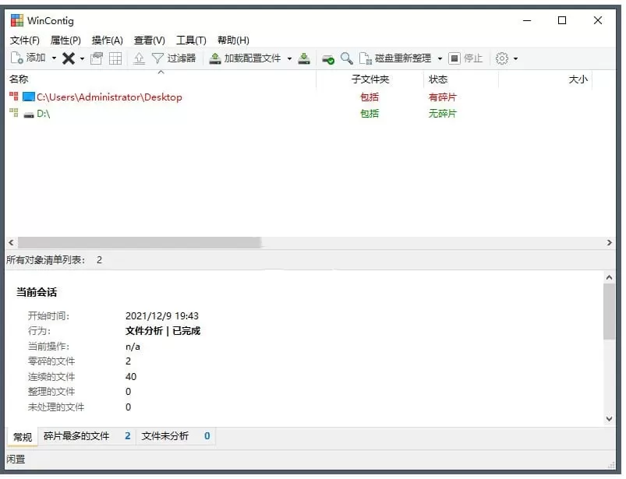Click the magnifier analyze icon
626x479 pixels.
click(347, 58)
